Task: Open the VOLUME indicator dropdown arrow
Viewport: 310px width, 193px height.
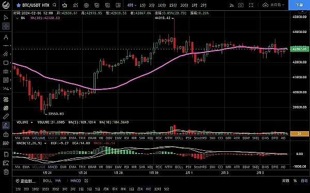Action: pos(32,122)
